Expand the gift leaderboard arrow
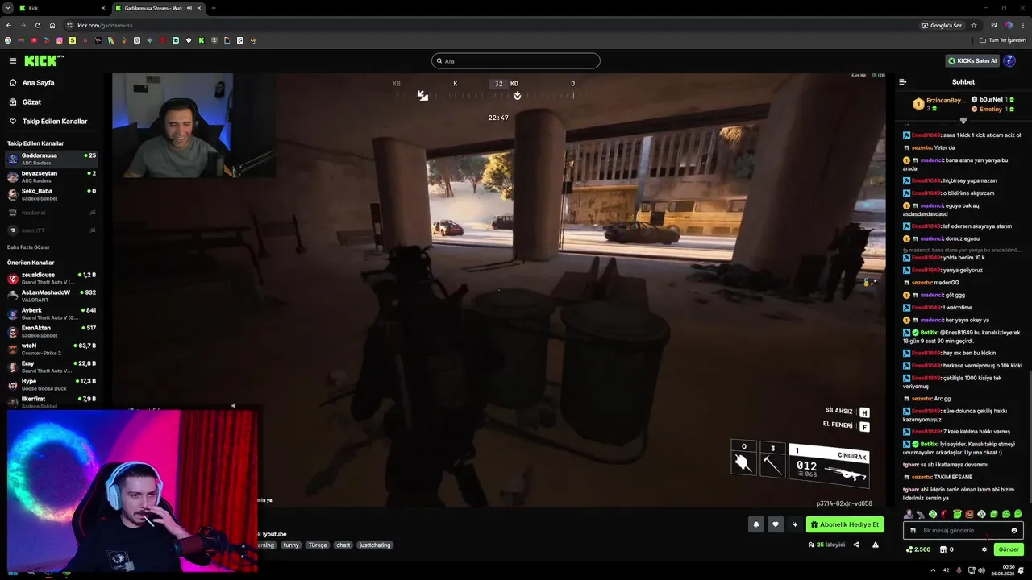Screen dimensions: 1032x580 point(963,120)
